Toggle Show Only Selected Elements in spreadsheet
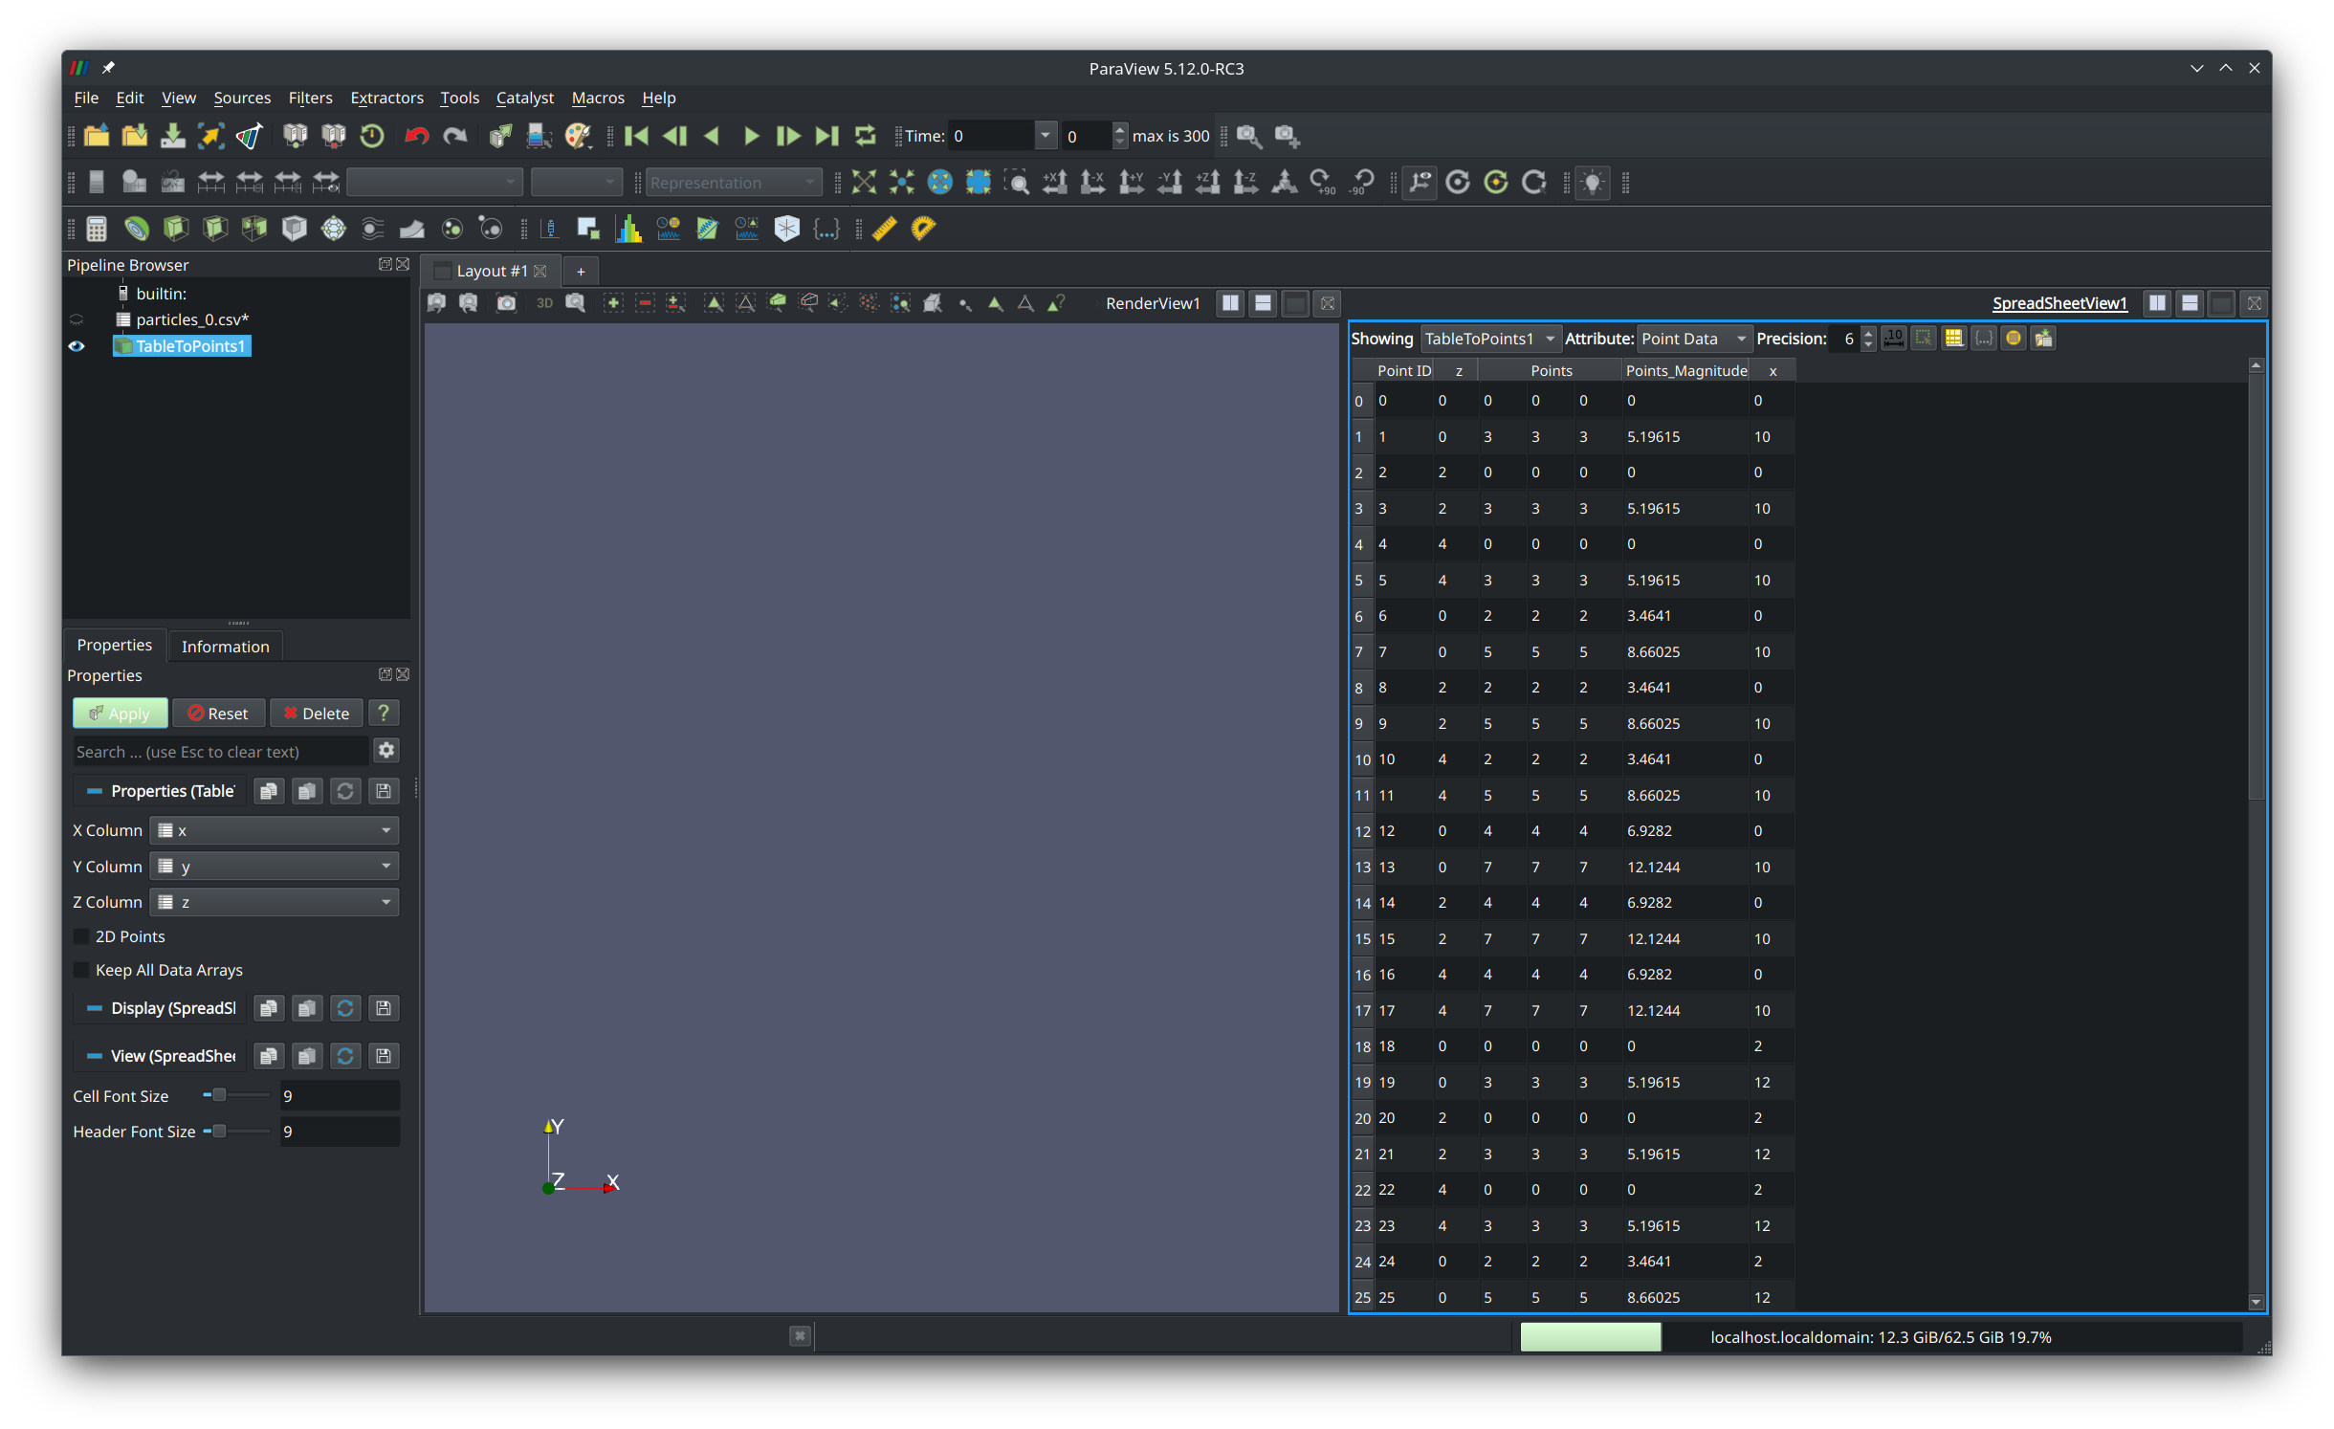2334x1429 pixels. point(1924,339)
